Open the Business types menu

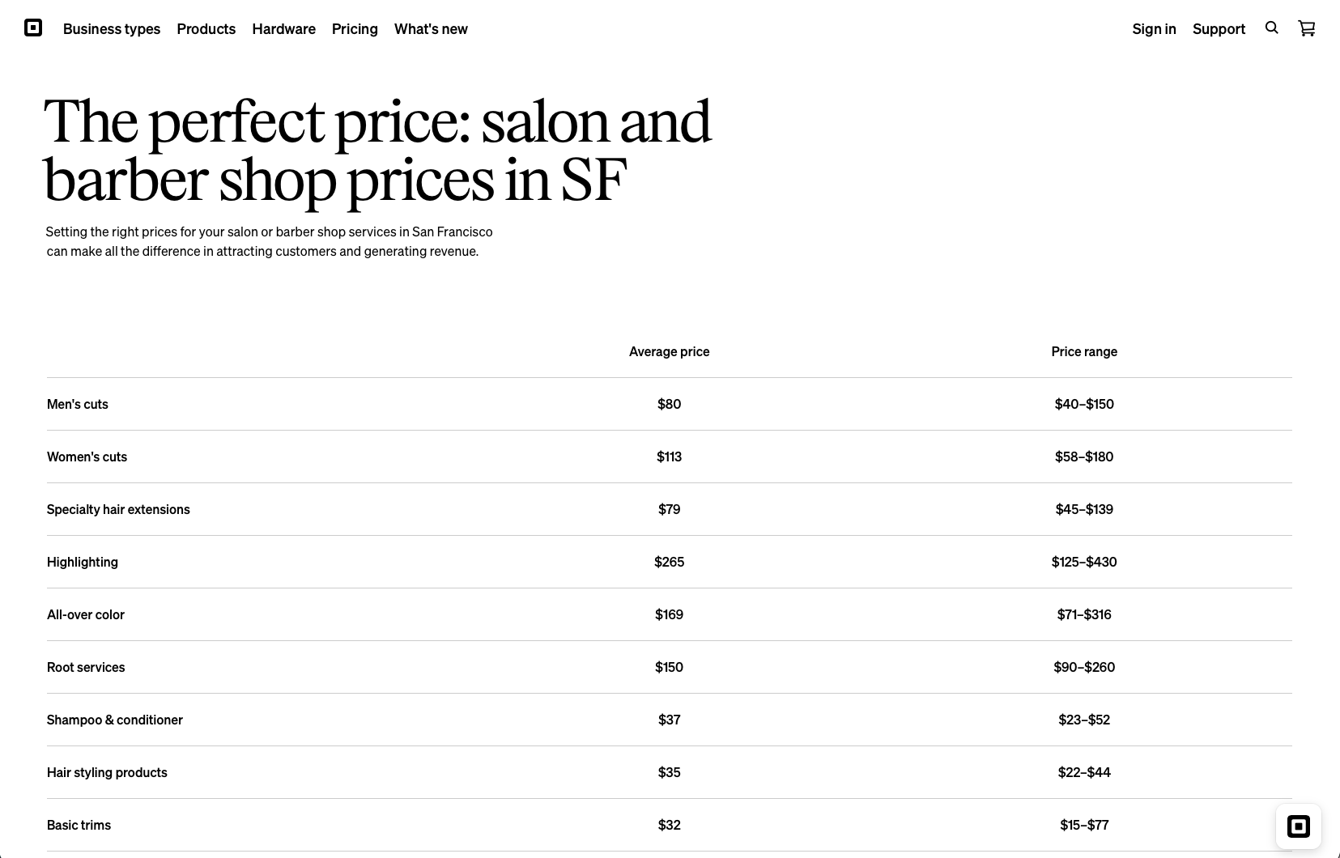coord(111,29)
